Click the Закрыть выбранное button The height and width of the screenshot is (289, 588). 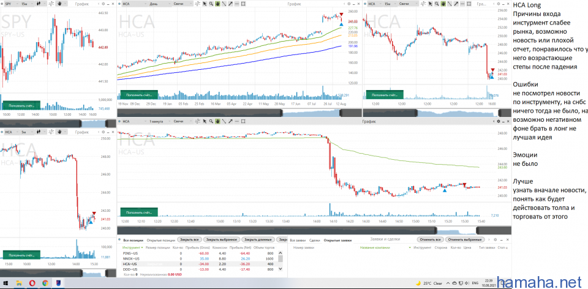click(222, 239)
